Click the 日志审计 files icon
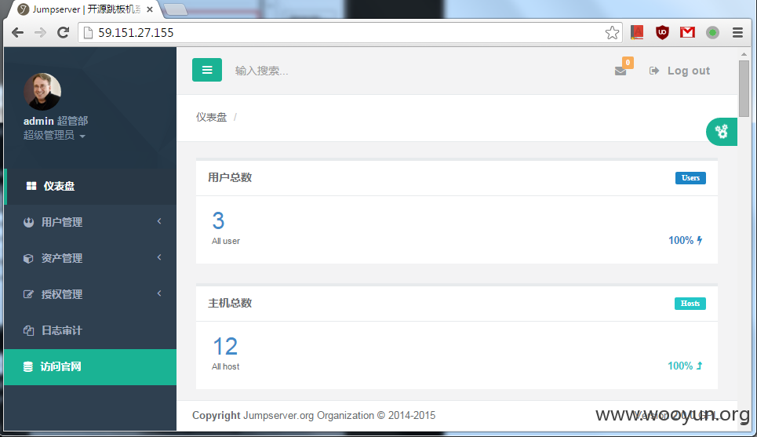 [28, 330]
